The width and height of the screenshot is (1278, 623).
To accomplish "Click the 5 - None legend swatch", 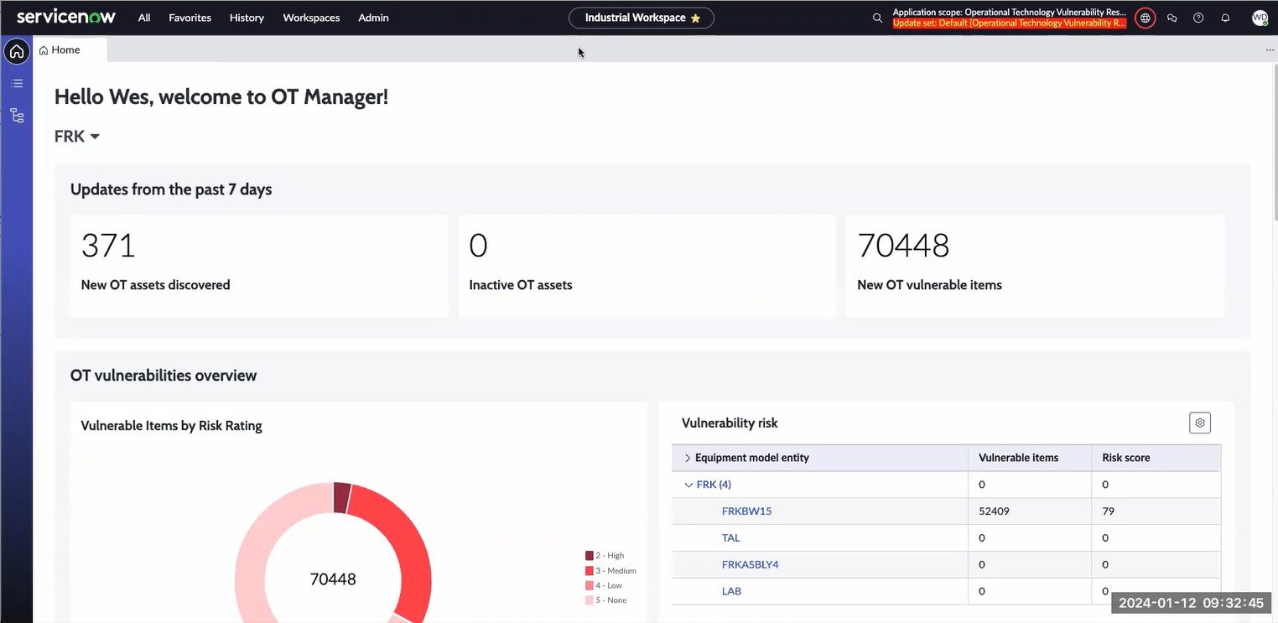I will click(x=590, y=600).
